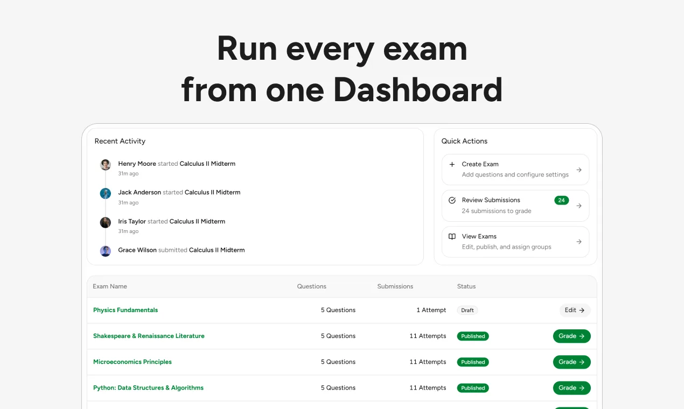
Task: Click Henry Moore's avatar in Recent Activity
Action: [x=106, y=165]
